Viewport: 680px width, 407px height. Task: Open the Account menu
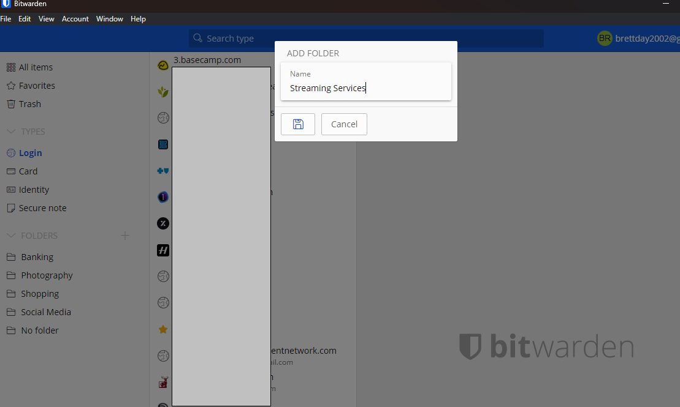[x=75, y=18]
